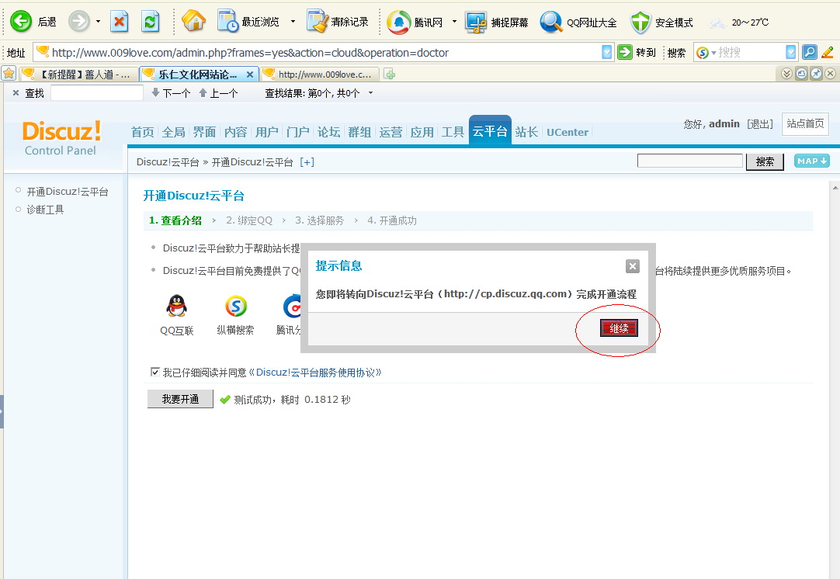Open the 论坛 menu

click(x=328, y=132)
